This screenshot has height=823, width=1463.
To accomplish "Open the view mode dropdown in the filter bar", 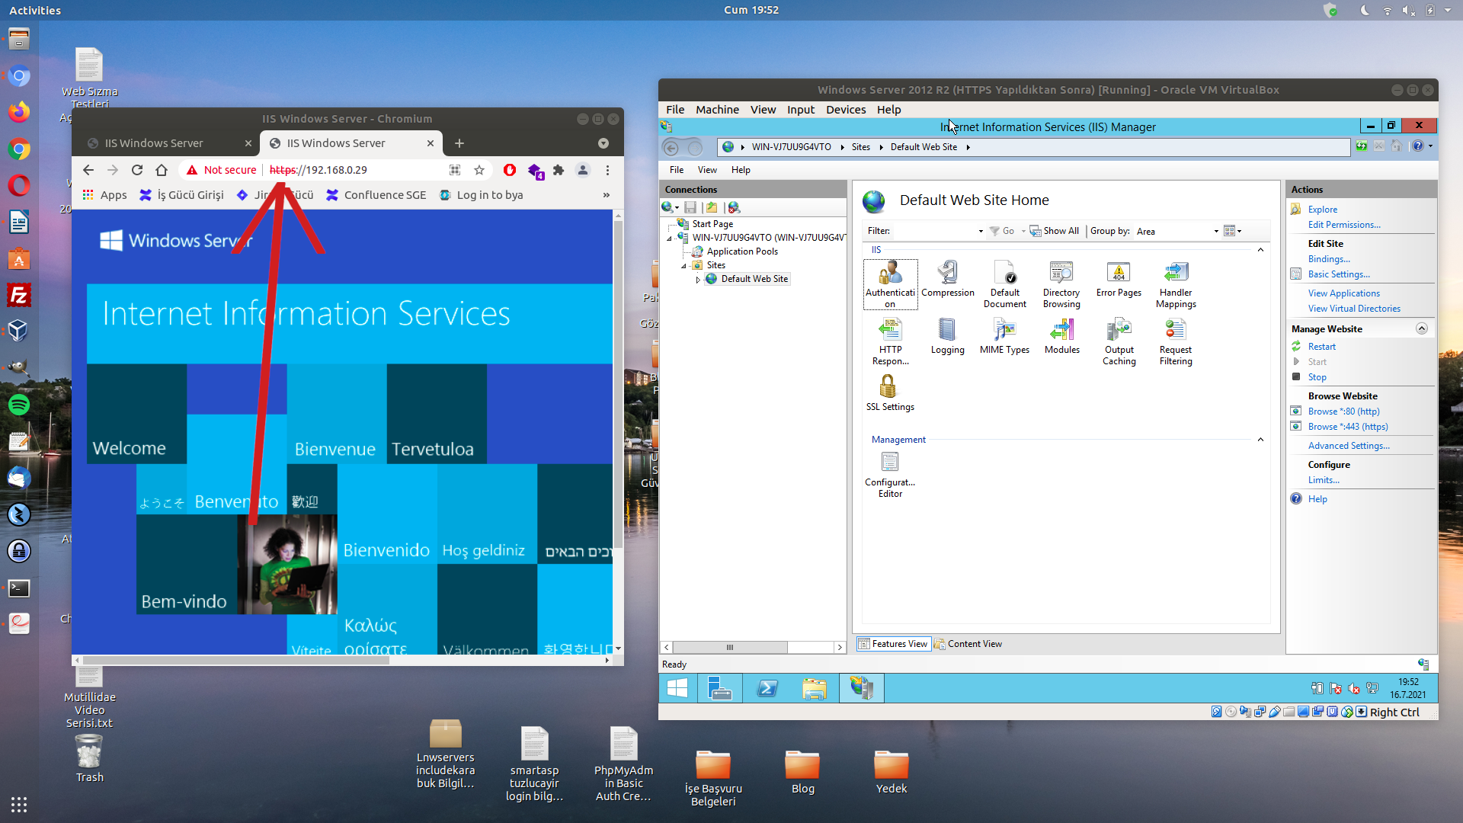I will [x=1233, y=231].
